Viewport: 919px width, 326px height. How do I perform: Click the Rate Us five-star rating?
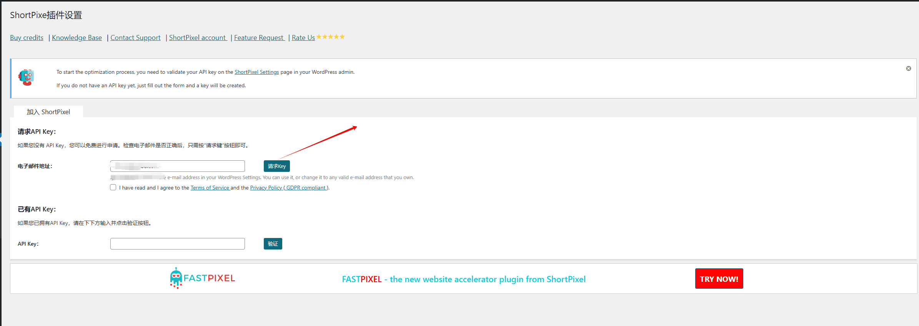click(330, 37)
